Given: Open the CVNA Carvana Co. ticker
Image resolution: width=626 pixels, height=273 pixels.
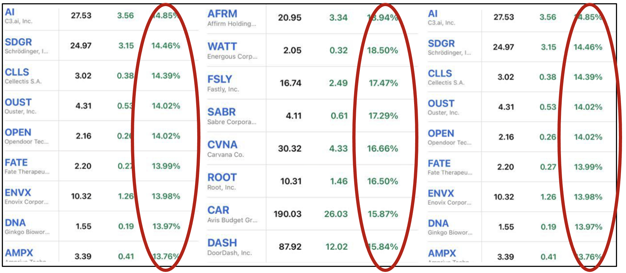Looking at the screenshot, I should (222, 145).
